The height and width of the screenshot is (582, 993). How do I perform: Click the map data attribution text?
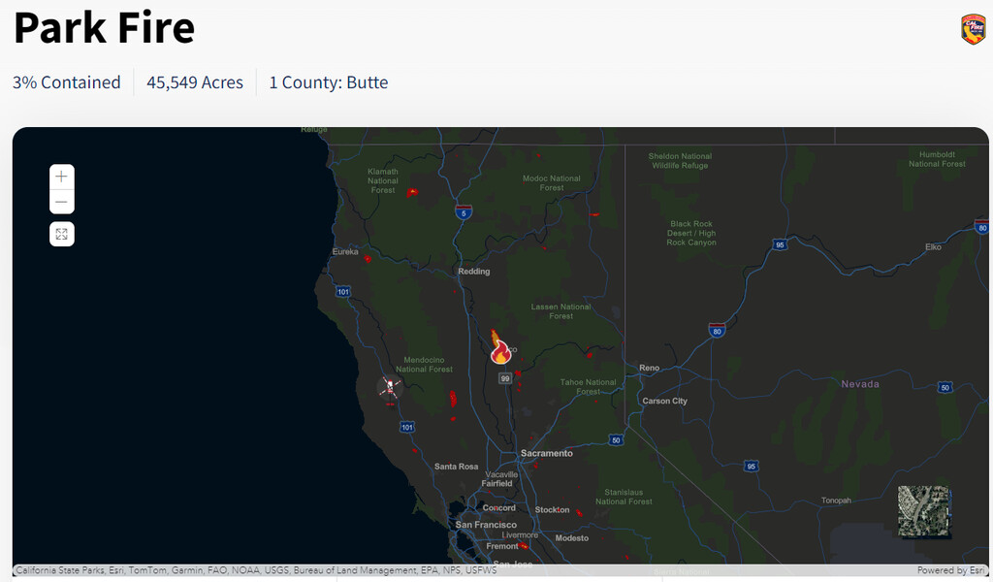256,570
